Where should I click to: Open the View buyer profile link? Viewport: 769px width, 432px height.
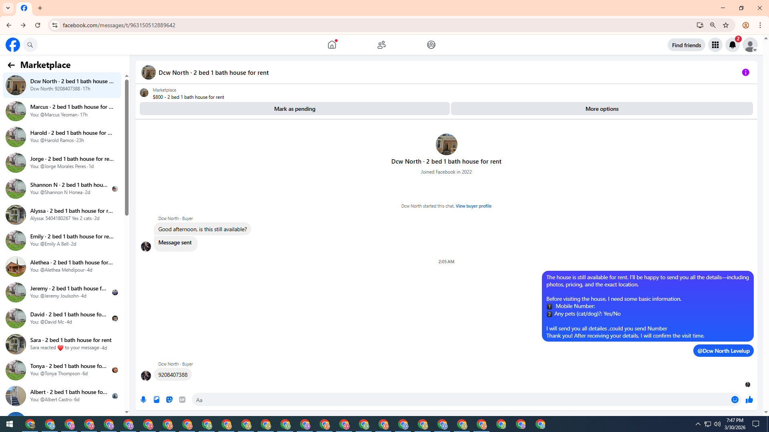pos(473,206)
